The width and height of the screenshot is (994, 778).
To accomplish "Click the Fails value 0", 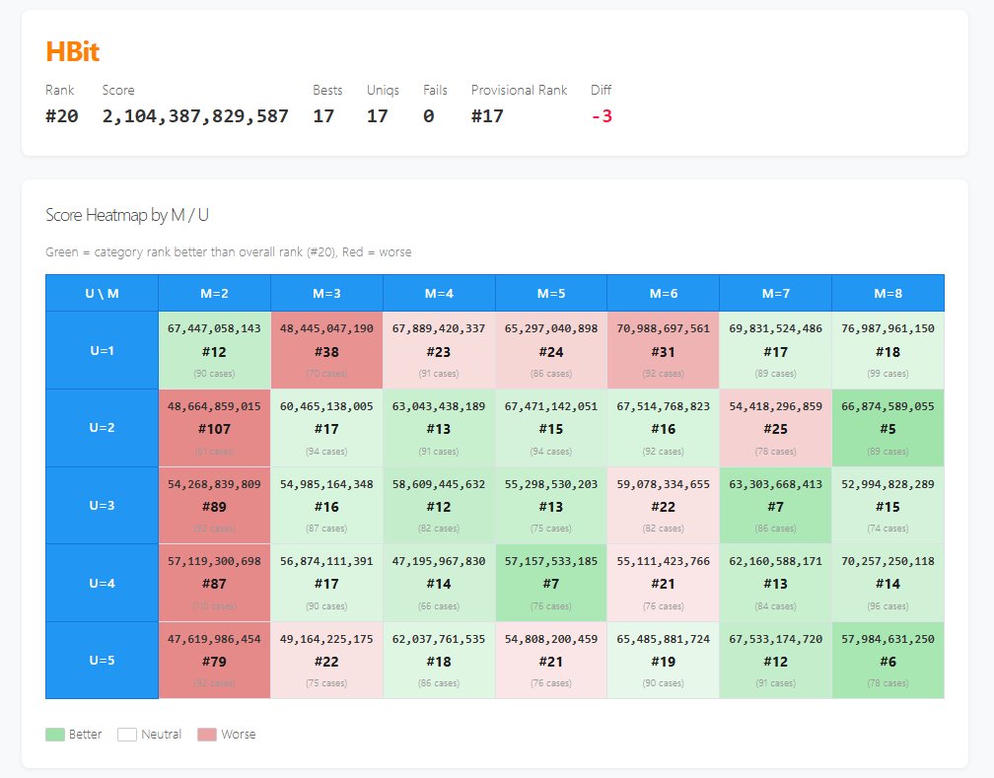I will click(x=429, y=116).
